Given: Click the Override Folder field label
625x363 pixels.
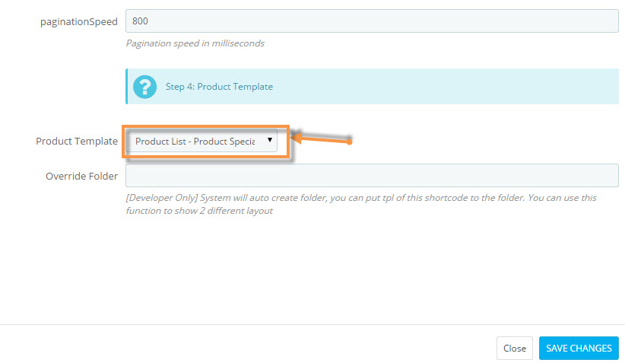Looking at the screenshot, I should point(81,176).
